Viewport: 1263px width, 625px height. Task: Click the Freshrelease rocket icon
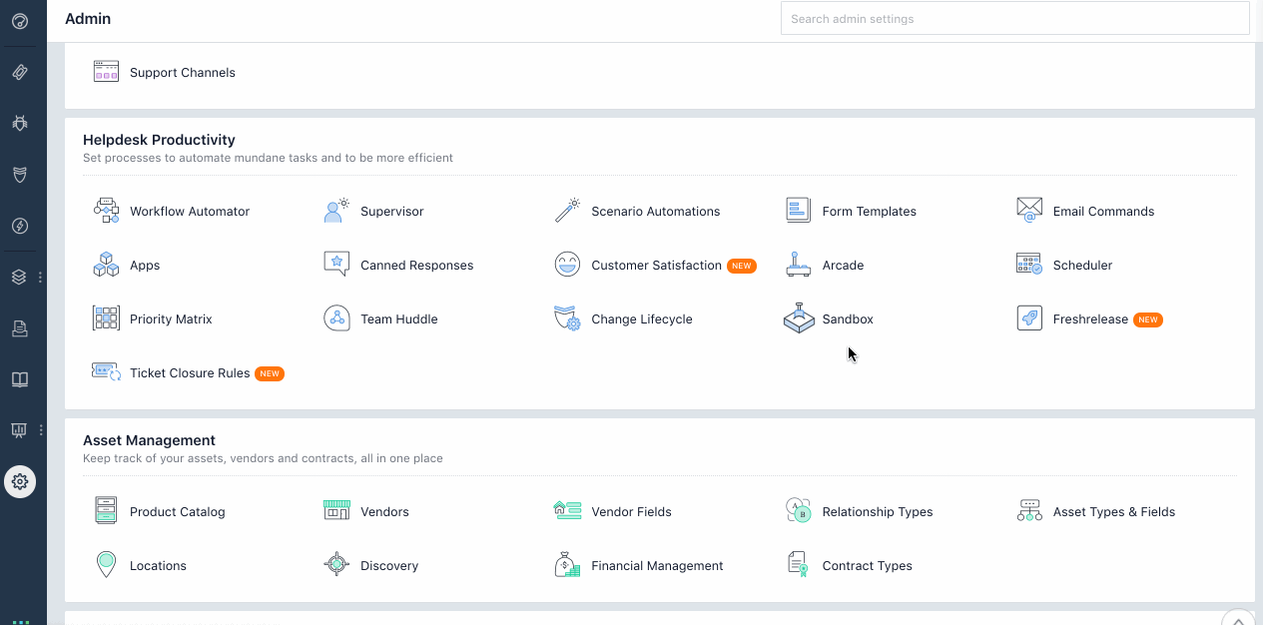pos(1029,318)
